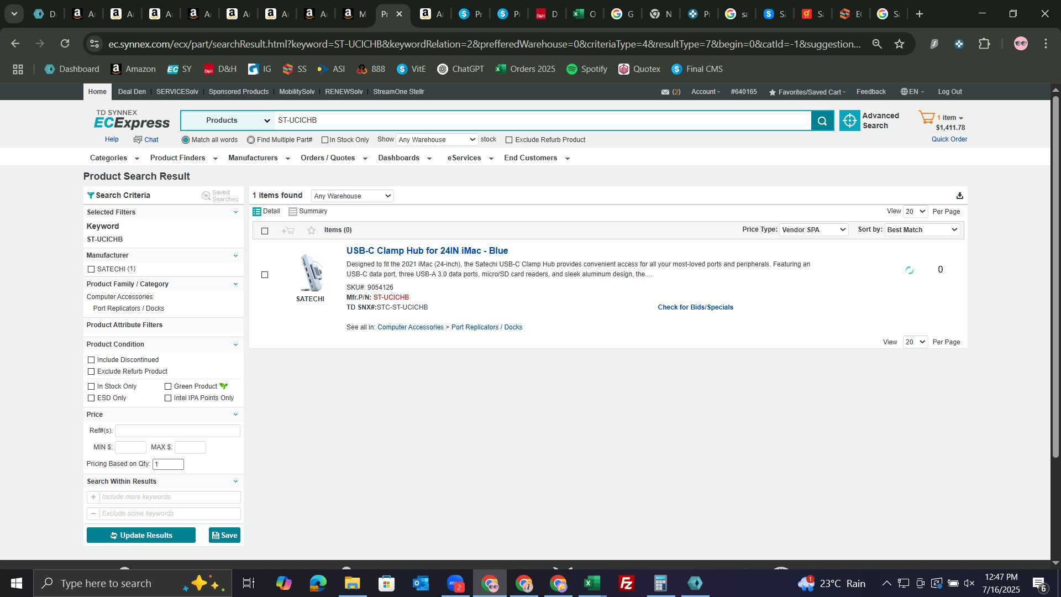Open the Sort by Best Match dropdown
Viewport: 1061px width, 597px height.
tap(922, 230)
